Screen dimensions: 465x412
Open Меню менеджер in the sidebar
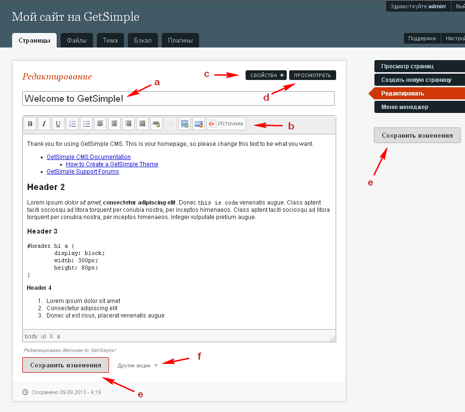[404, 107]
